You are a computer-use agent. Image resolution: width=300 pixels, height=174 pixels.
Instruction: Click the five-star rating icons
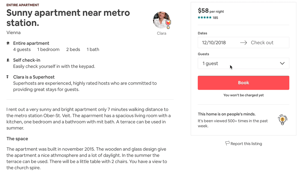pos(204,18)
